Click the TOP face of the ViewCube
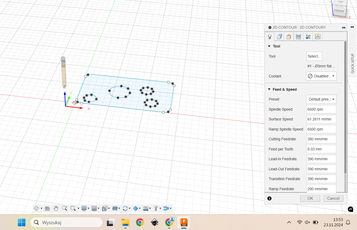Viewport: 357px width, 230px height. click(340, 2)
